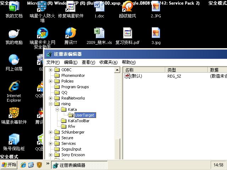Click the REG_SZ type cell

coord(174,76)
